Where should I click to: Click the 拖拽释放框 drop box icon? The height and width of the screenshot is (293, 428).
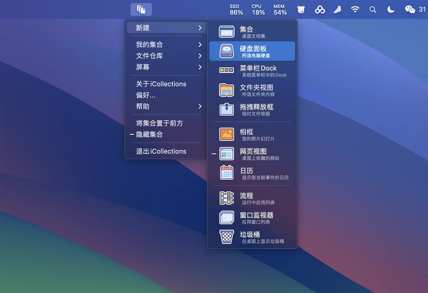pos(227,109)
